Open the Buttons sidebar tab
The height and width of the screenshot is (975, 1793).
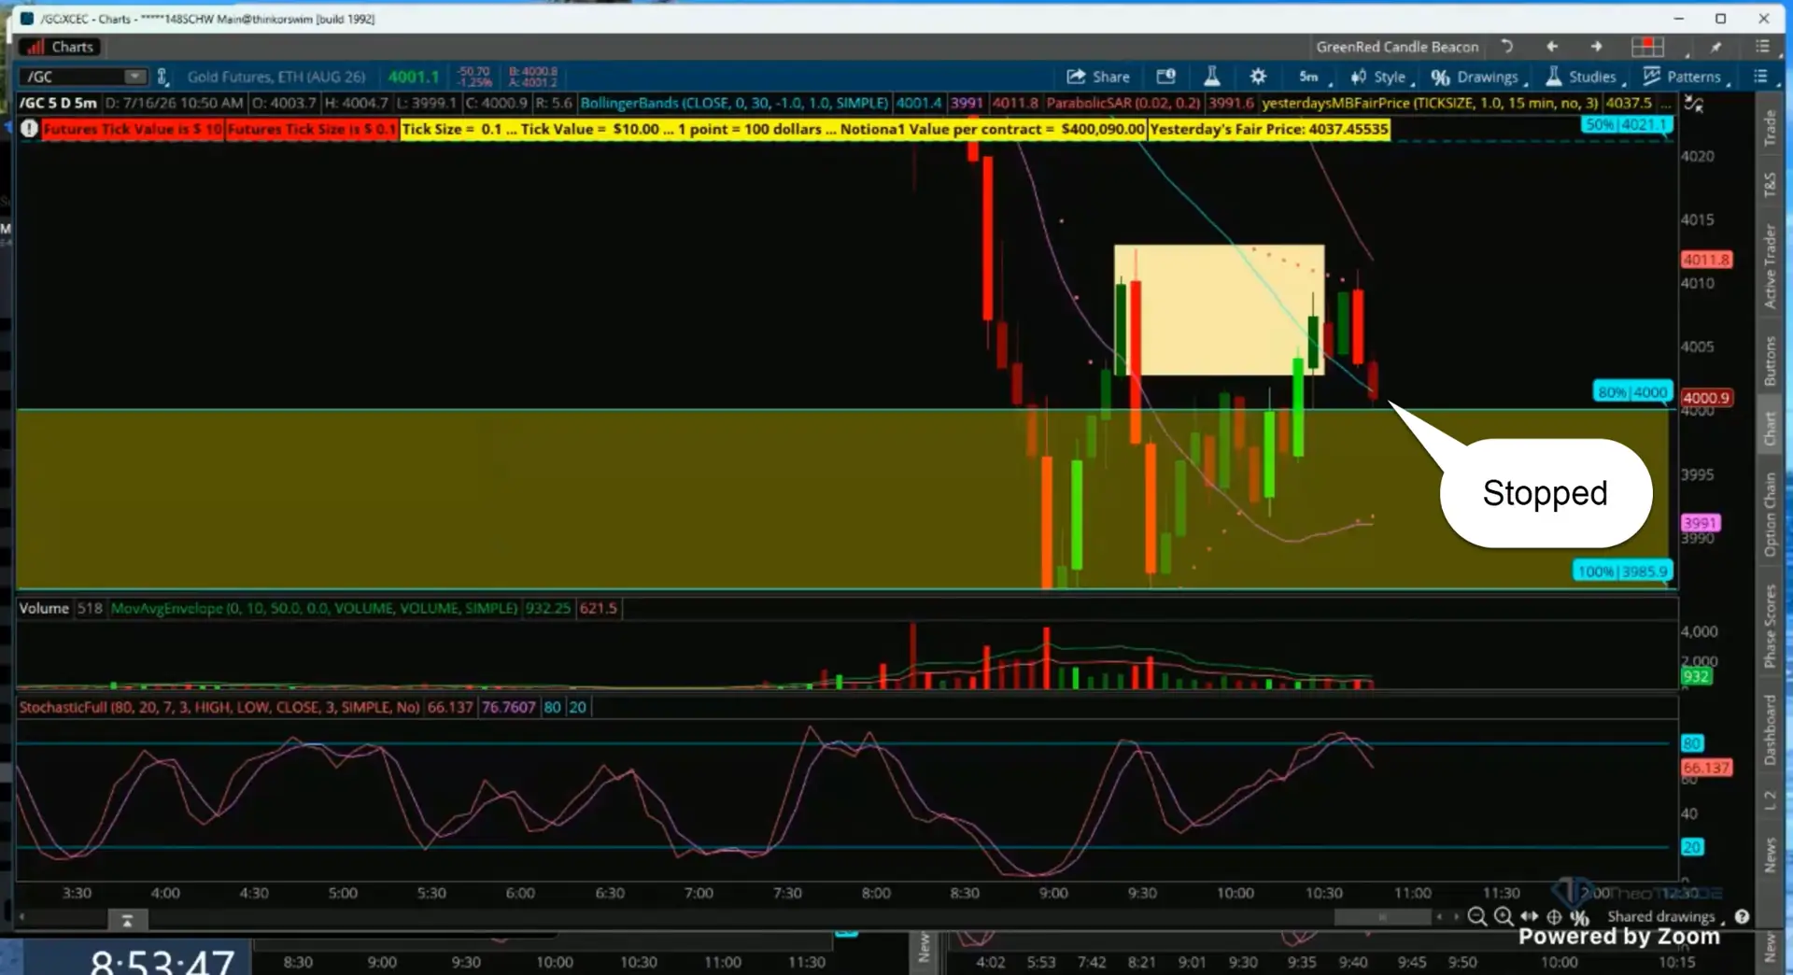(x=1770, y=361)
